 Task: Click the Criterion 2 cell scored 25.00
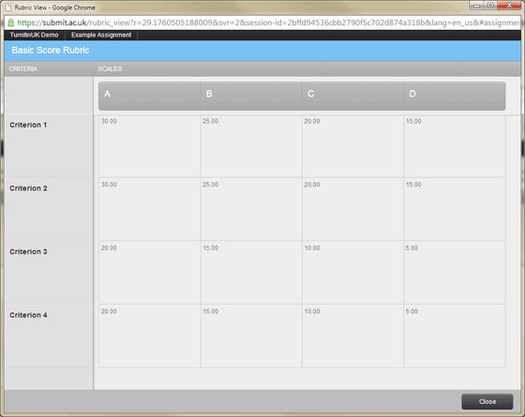tap(251, 209)
